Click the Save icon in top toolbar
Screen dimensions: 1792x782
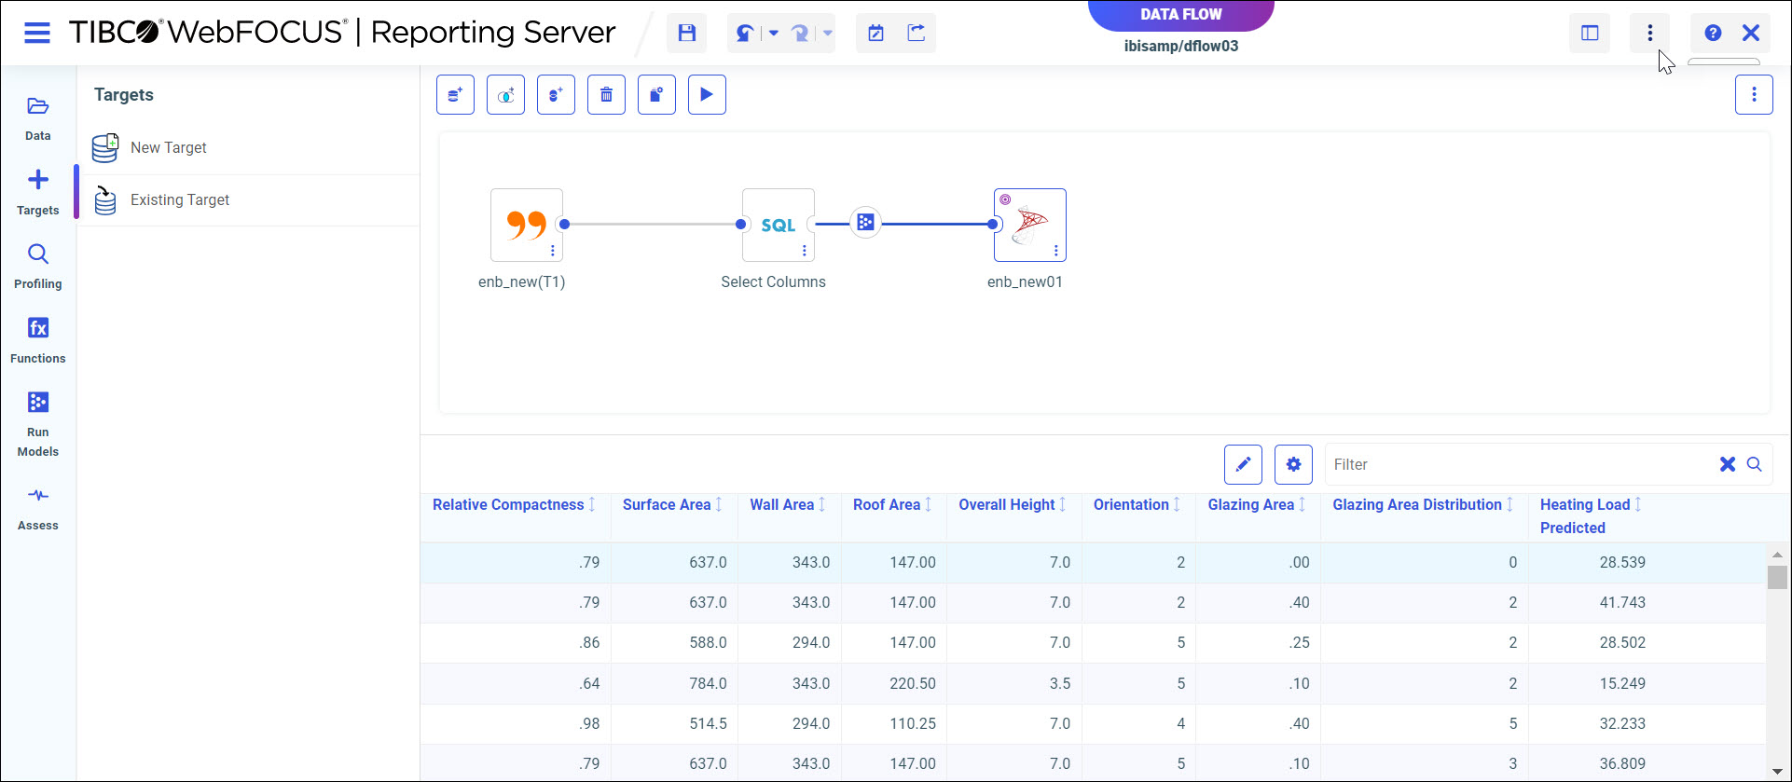pos(687,34)
